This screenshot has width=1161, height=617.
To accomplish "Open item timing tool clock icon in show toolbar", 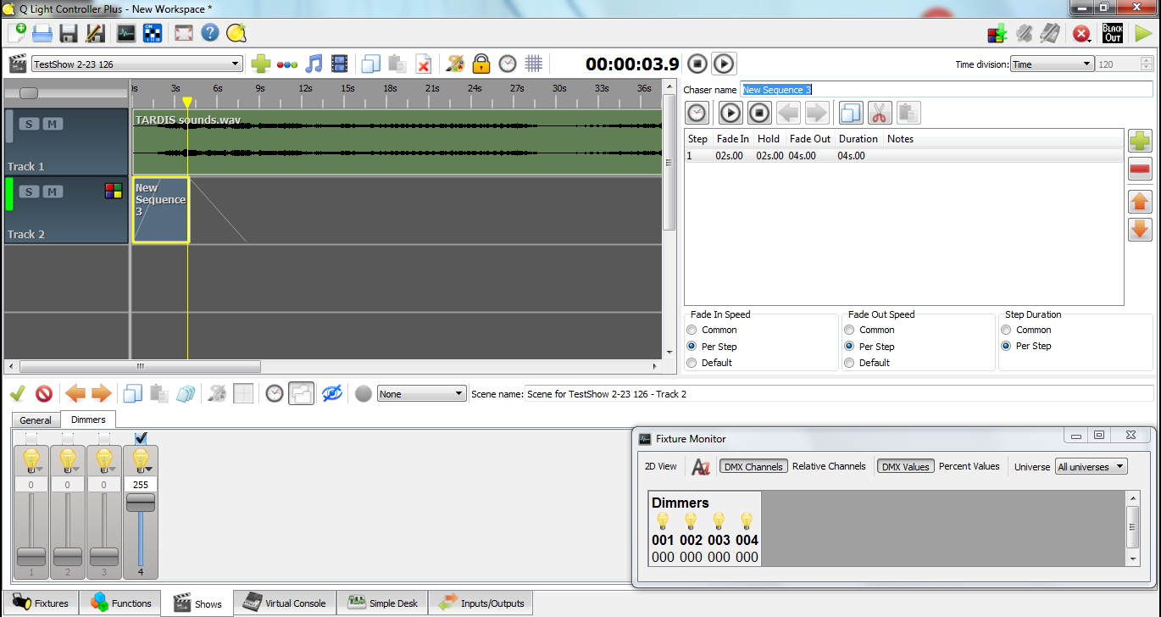I will 507,64.
